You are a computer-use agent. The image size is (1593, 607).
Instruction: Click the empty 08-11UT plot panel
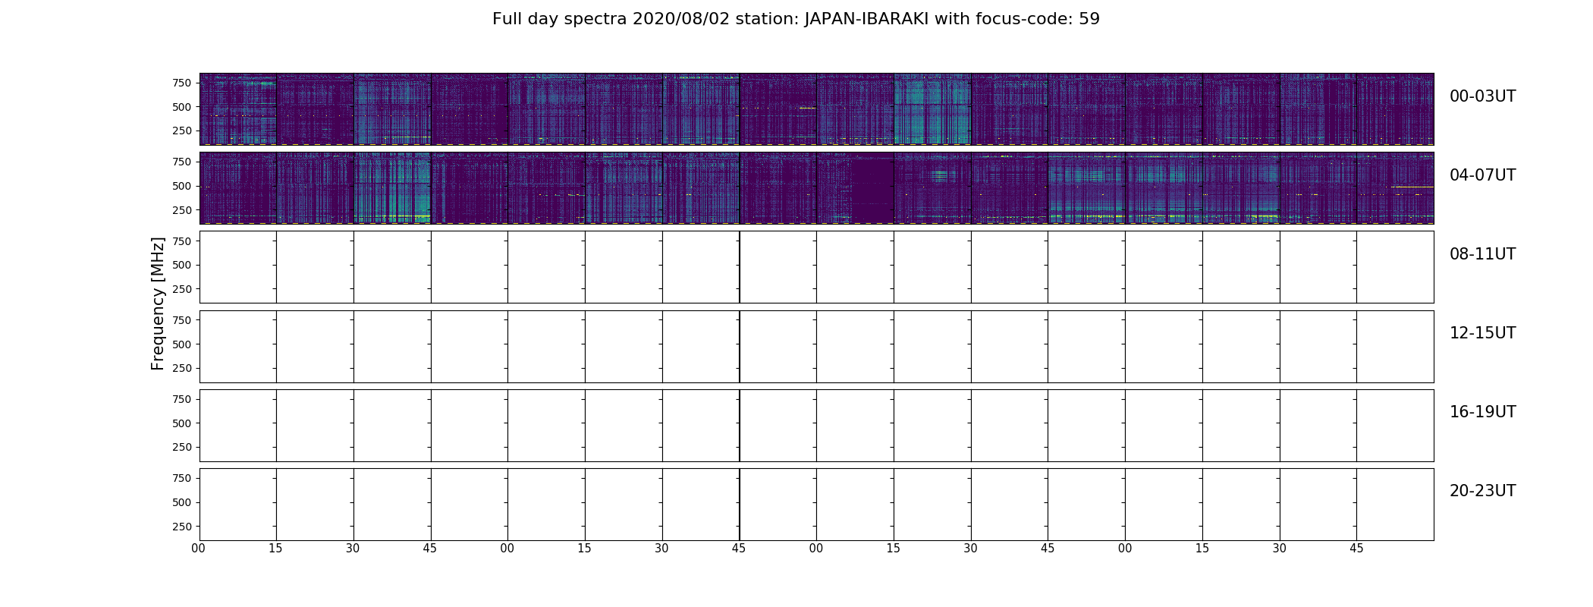(x=816, y=267)
